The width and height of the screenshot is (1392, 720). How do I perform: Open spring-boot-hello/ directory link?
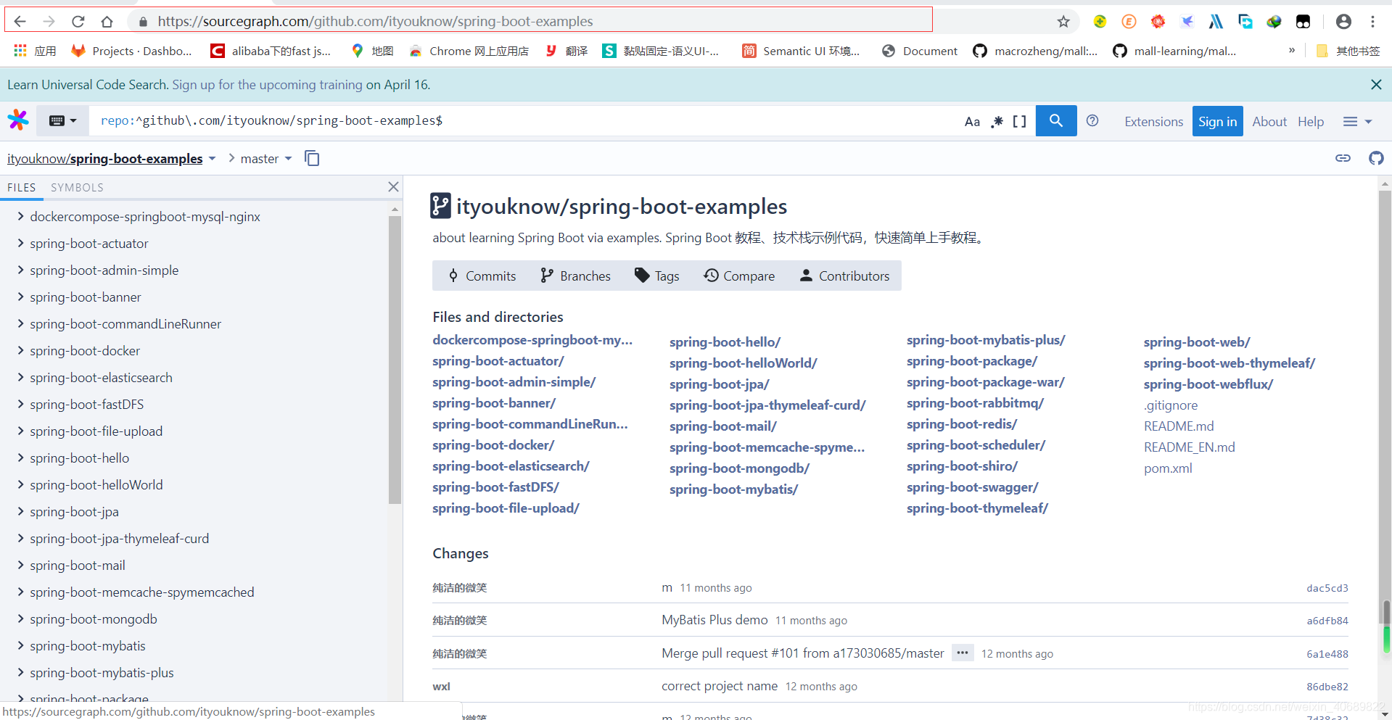pos(725,342)
